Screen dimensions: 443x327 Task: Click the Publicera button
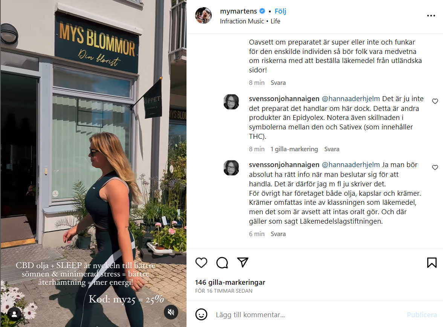click(422, 315)
